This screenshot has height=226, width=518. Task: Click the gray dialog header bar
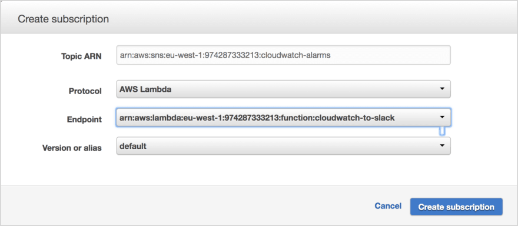click(259, 17)
